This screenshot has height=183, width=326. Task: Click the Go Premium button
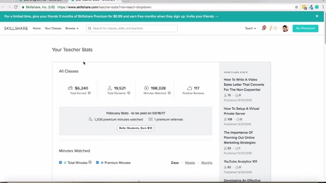pos(305,28)
